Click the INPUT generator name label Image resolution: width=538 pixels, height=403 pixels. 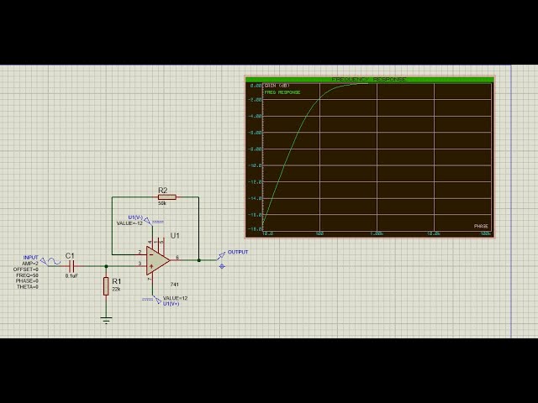[x=31, y=258]
